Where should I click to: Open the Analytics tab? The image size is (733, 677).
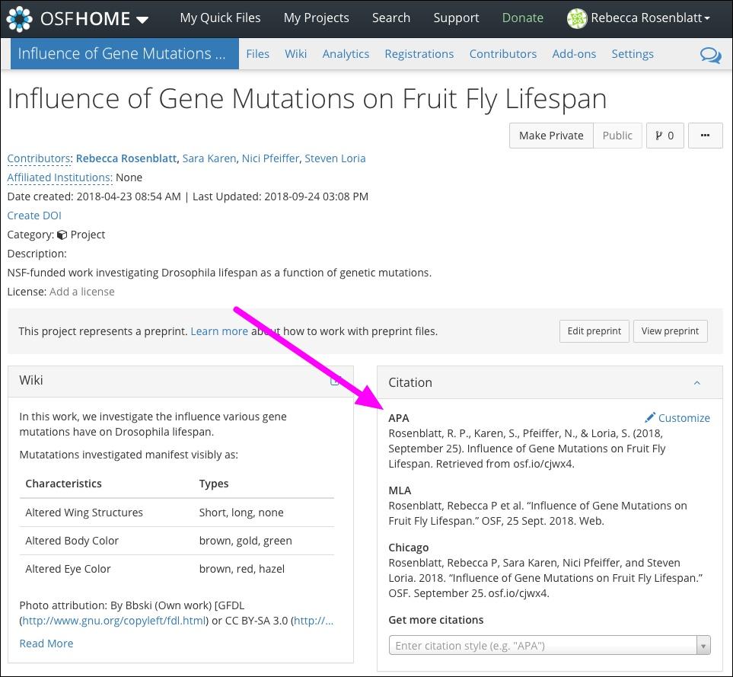[x=346, y=54]
